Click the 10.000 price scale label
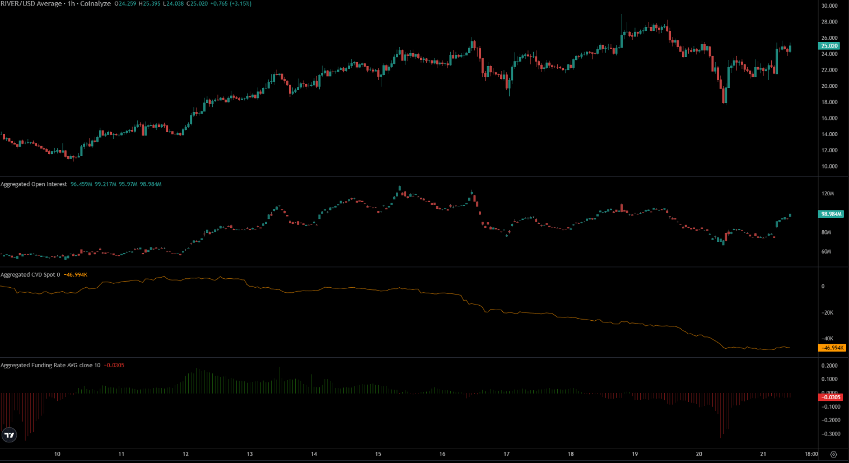849x463 pixels. pos(829,166)
